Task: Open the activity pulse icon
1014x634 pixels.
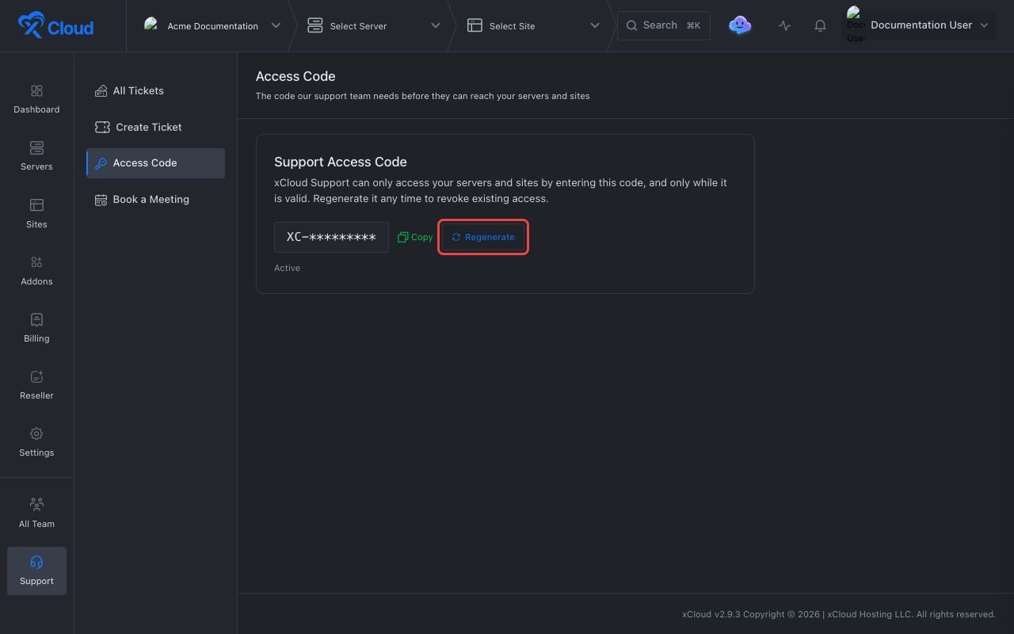Action: point(784,25)
